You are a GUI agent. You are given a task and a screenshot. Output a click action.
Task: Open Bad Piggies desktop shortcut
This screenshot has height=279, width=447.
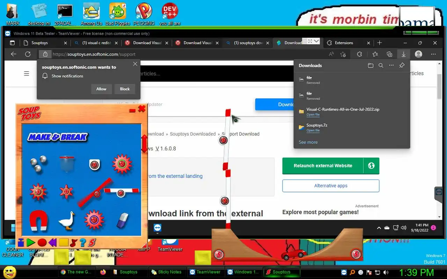[118, 14]
